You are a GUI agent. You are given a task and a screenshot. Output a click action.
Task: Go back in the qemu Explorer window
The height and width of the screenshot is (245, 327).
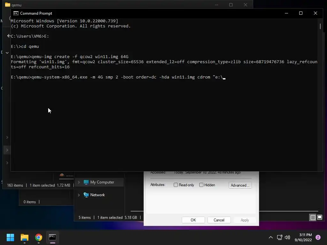(x=9, y=36)
